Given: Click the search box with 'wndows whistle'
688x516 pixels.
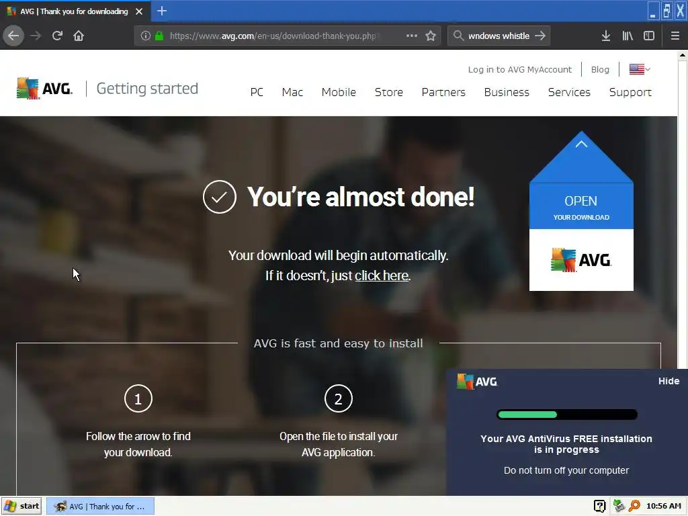Looking at the screenshot, I should tap(499, 36).
